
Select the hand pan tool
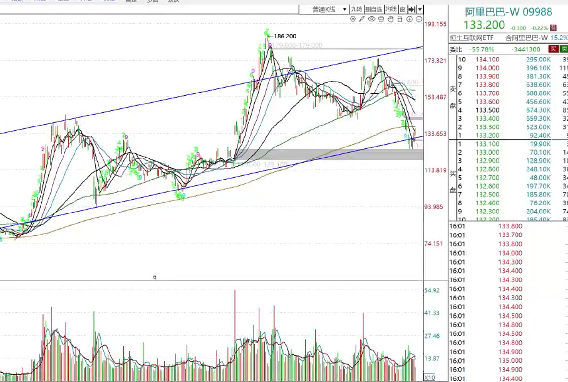390,19
